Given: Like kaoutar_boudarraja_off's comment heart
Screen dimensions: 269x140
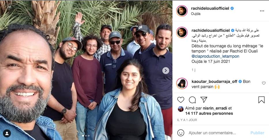Looking at the screenshot, I should (264, 83).
